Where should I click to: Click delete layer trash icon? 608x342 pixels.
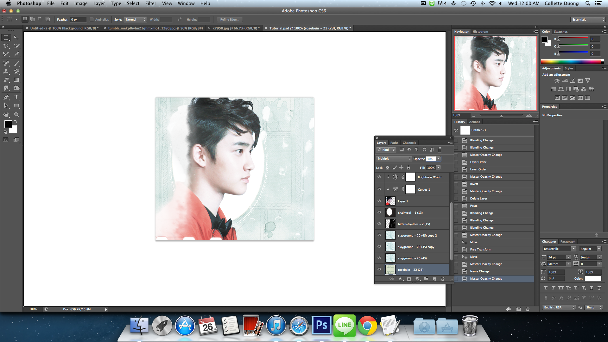pos(443,279)
